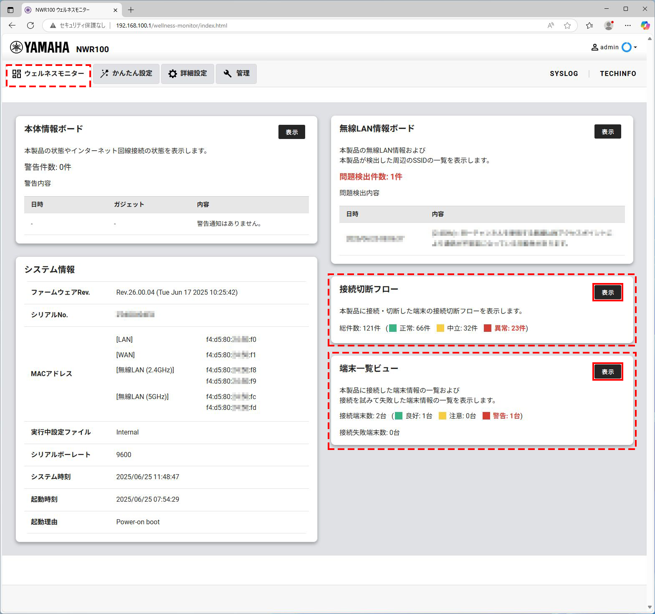Viewport: 655px width, 614px height.
Task: Click the Internal config file value
Action: 127,432
